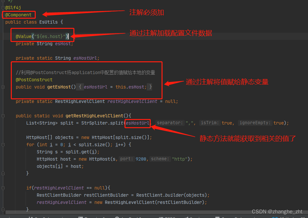The image size is (308, 218).
Task: Click the EsUtils class name
Action: tap(48, 22)
